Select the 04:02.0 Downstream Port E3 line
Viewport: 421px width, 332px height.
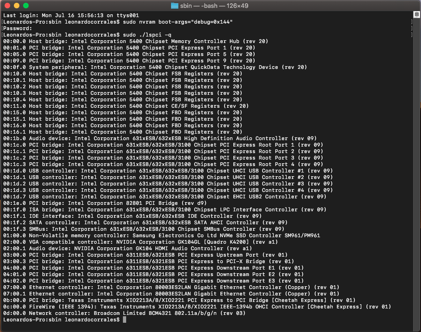153,281
